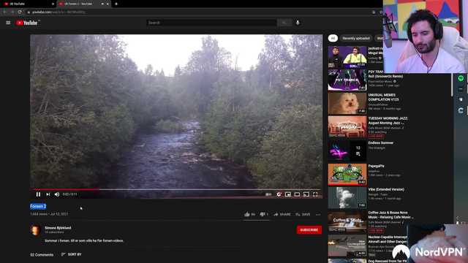Open Coffee Jazz & Bossa Nova Music stream
Viewport: 468px width, 263px height.
(390, 215)
